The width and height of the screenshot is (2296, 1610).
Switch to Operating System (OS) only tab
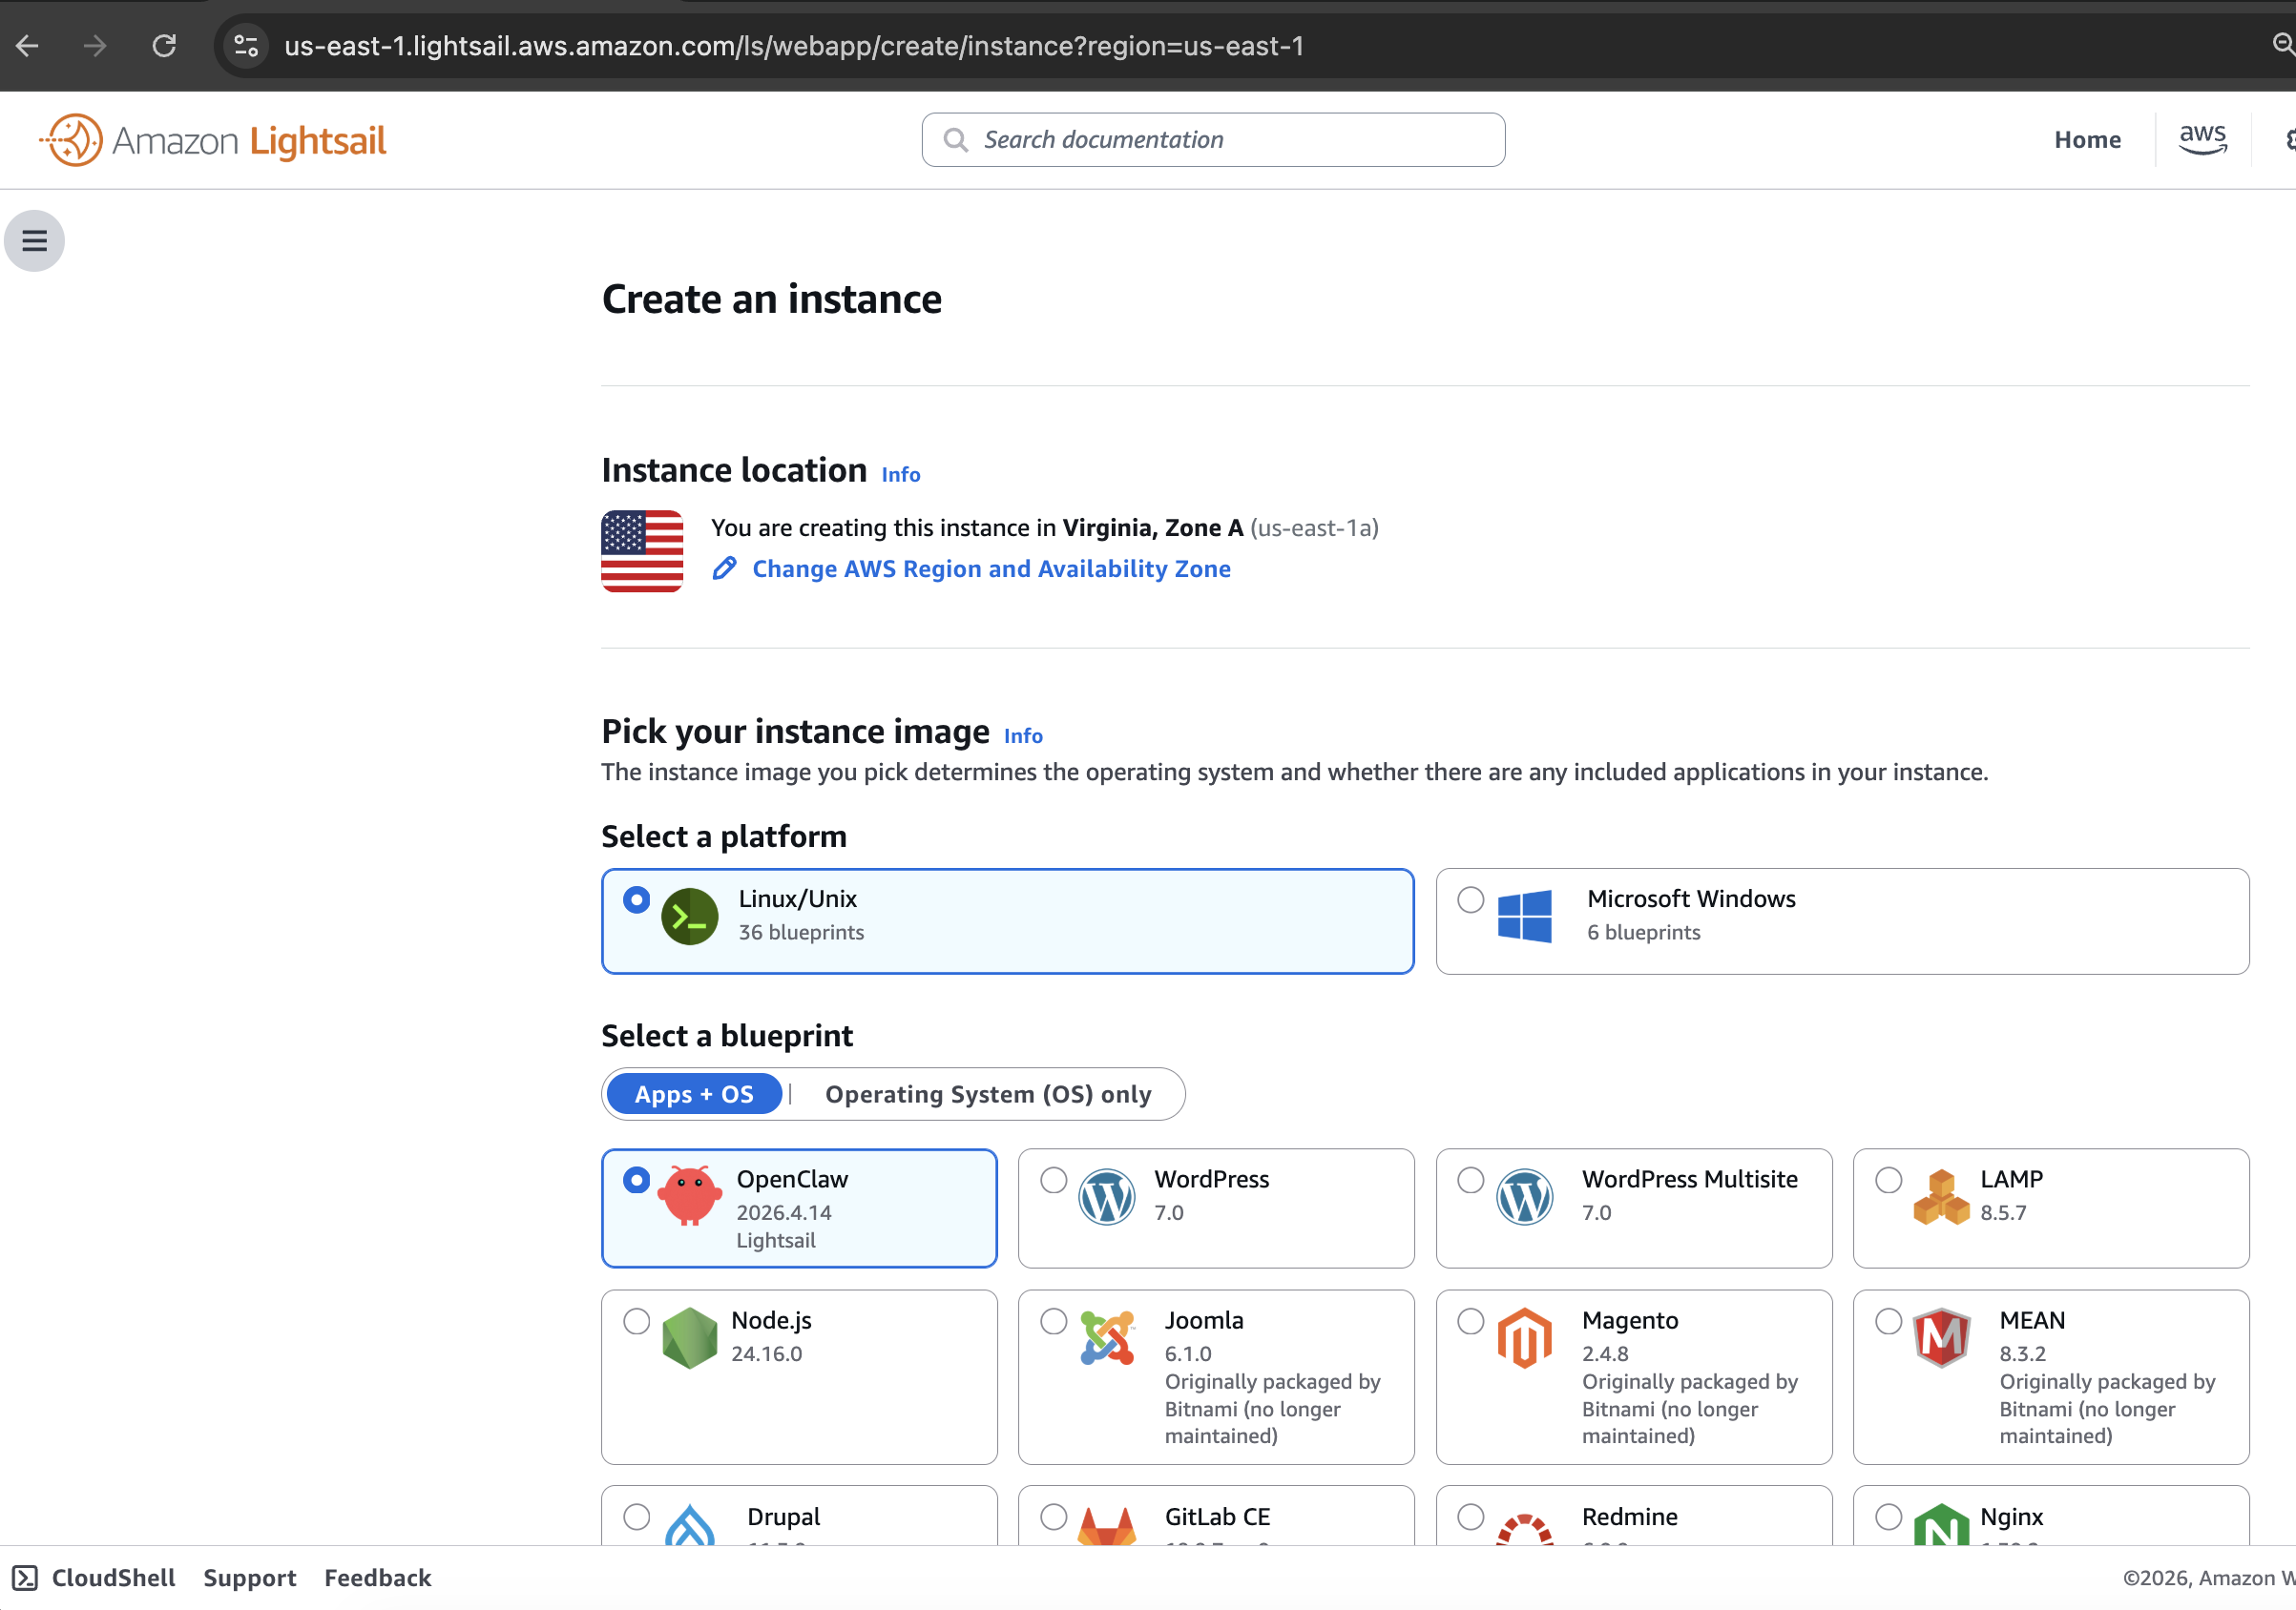[988, 1094]
